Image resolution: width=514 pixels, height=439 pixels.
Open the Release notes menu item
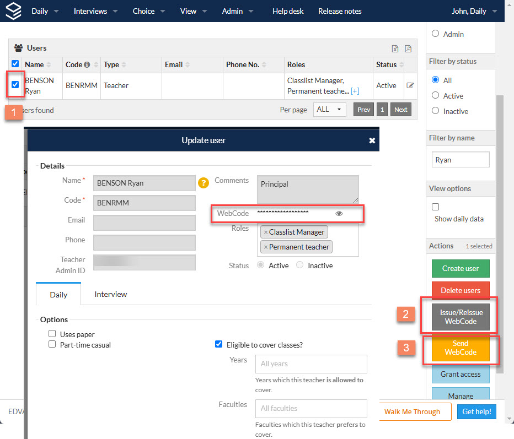pos(340,11)
